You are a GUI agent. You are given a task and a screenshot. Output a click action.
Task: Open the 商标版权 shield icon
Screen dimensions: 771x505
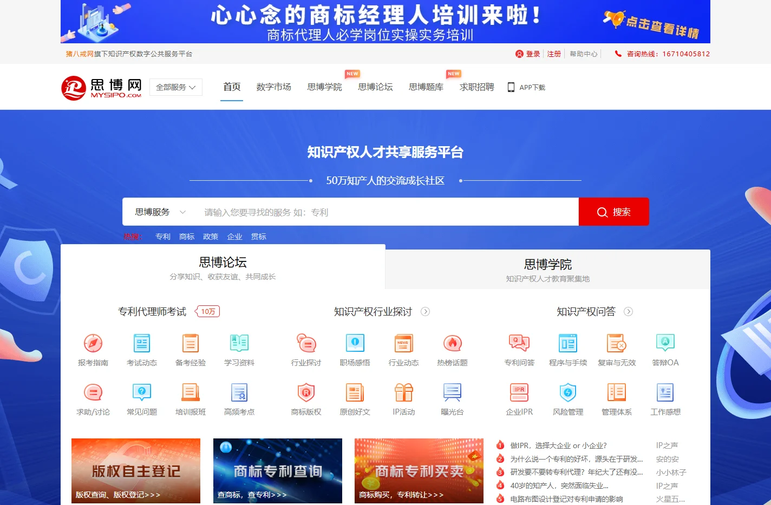(306, 392)
